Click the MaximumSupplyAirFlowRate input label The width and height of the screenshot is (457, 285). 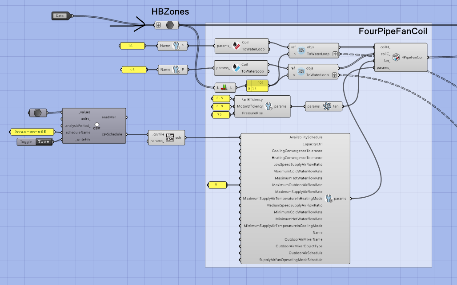click(299, 192)
